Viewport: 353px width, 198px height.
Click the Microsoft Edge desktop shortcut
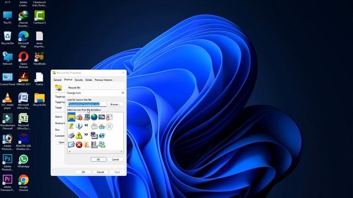(23, 39)
